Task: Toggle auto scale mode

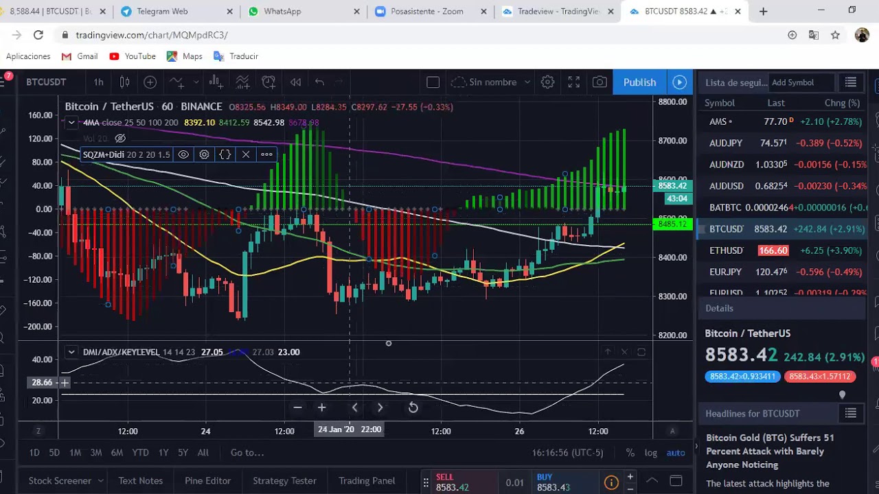Action: pos(676,453)
